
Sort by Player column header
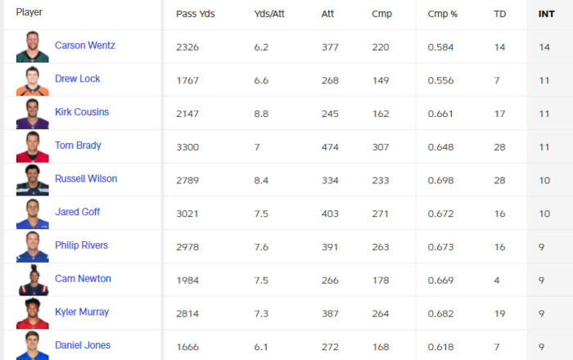click(x=29, y=13)
